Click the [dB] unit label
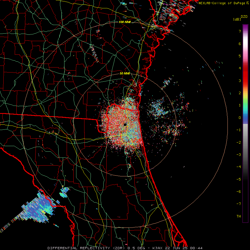Image resolution: width=250 pixels, height=250 pixels. point(237,19)
